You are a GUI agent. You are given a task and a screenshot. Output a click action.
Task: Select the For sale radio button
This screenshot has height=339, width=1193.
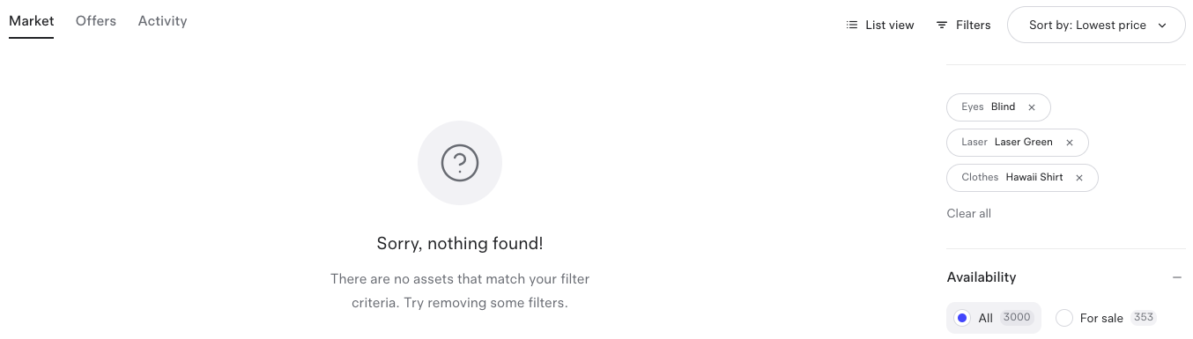click(1064, 318)
